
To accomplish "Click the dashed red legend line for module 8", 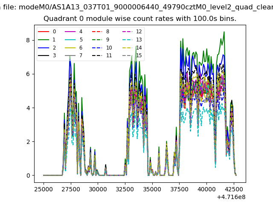I will (96, 32).
